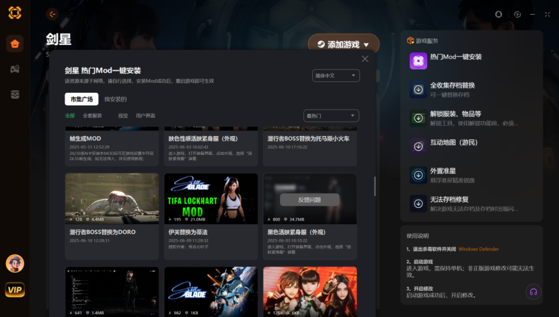The width and height of the screenshot is (559, 317).
Task: Click the 使用说明 heading
Action: pos(418,236)
